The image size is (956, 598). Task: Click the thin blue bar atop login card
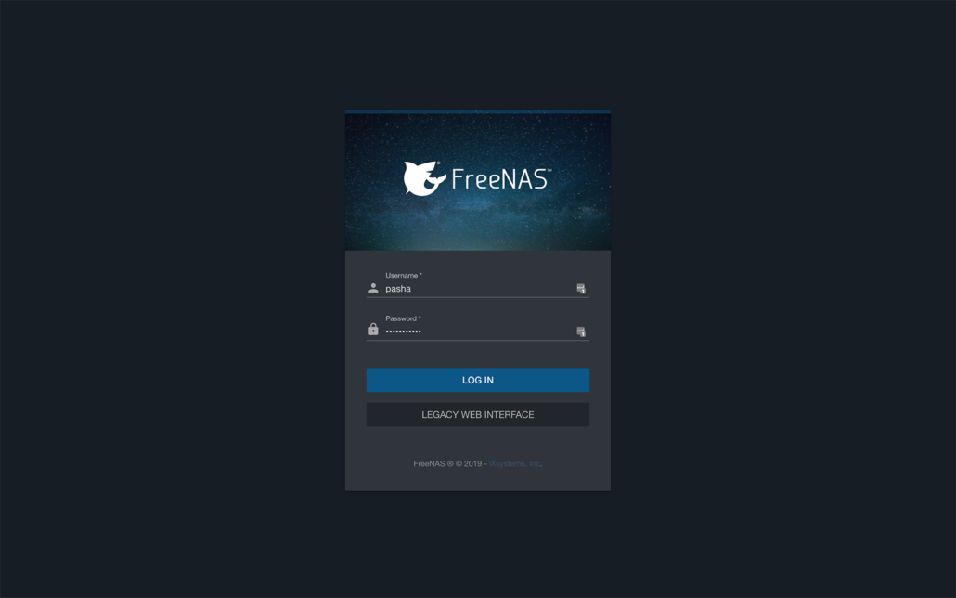(477, 112)
